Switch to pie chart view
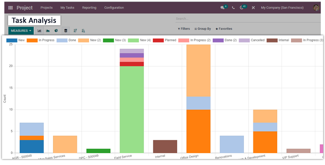Screen dimensions: 325x165 click(x=56, y=31)
